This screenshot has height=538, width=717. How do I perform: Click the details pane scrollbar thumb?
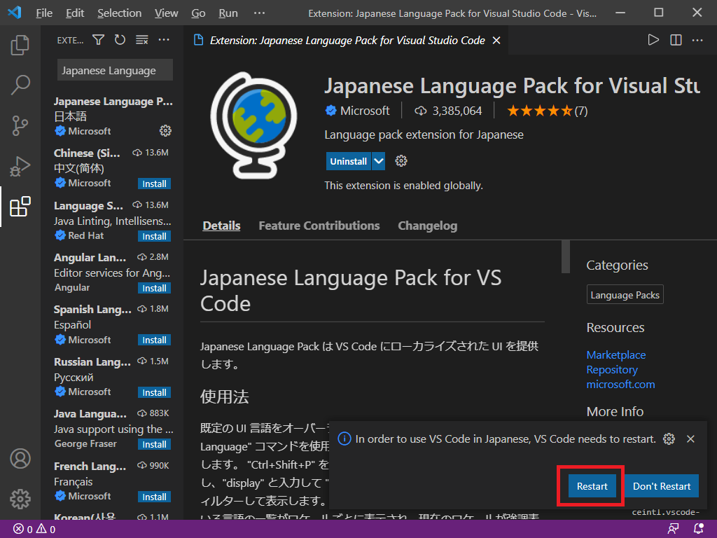566,256
